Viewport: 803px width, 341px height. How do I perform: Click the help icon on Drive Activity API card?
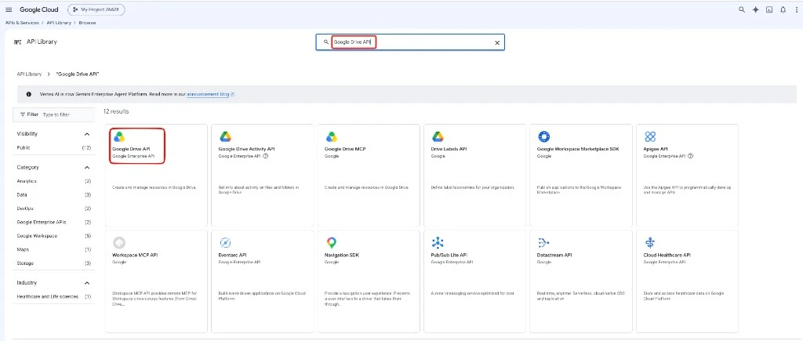265,156
